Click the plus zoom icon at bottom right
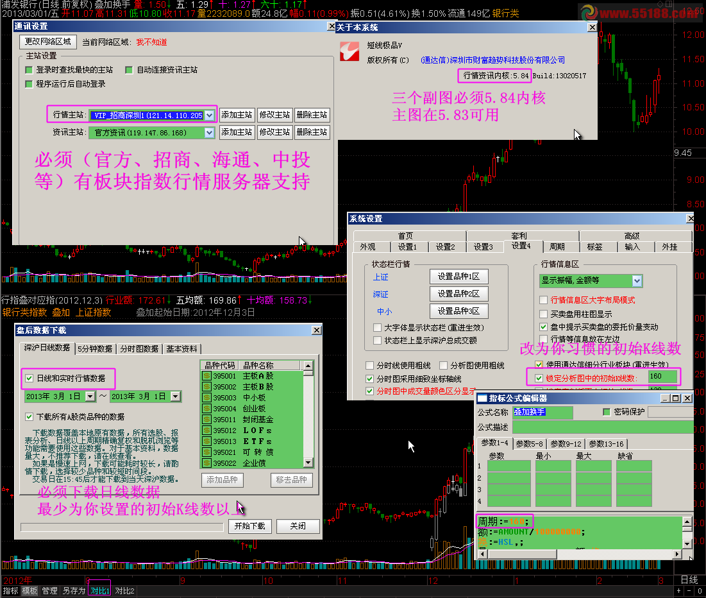Screen dimensions: 706x598 (x=679, y=591)
